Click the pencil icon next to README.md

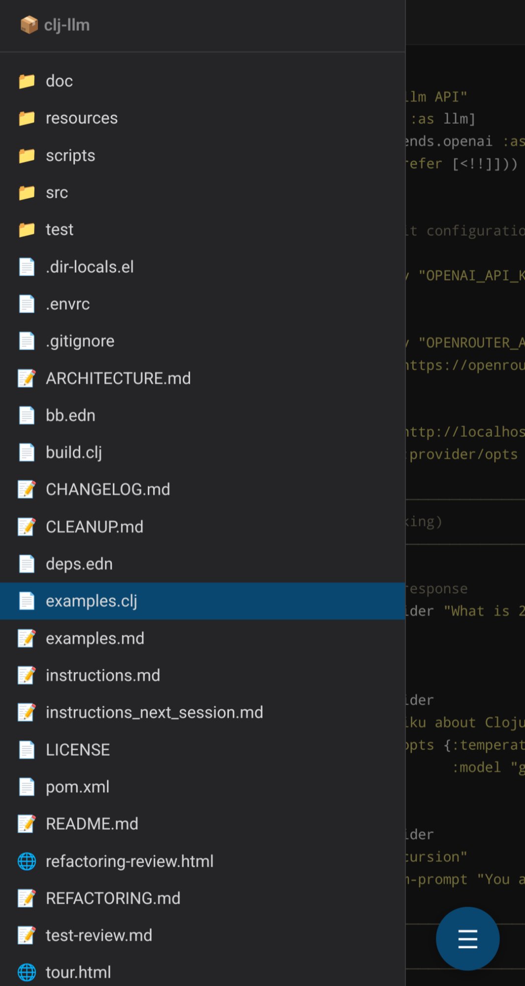27,824
